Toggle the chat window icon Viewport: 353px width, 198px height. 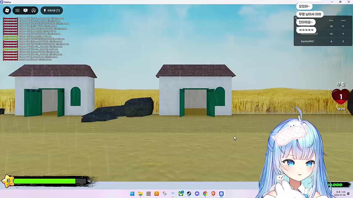click(x=25, y=10)
